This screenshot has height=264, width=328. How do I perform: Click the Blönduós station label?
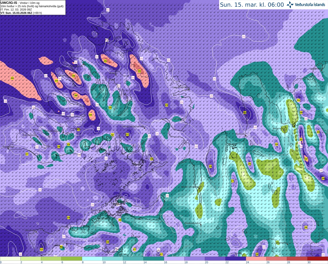(x=240, y=134)
